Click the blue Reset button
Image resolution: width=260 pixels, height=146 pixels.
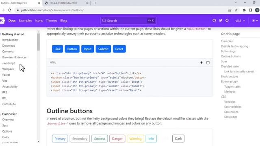pyautogui.click(x=119, y=49)
